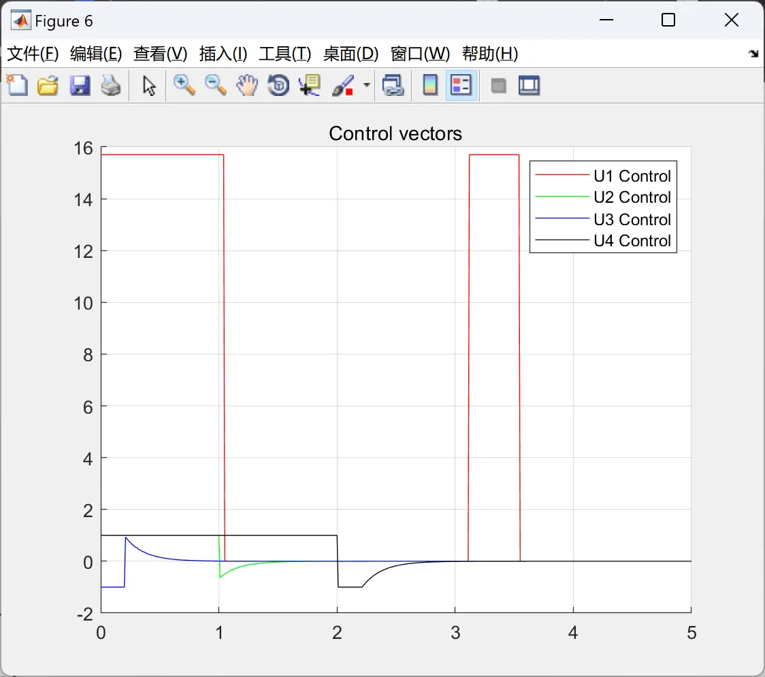
Task: Save the figure with the floppy disk icon
Action: 80,86
